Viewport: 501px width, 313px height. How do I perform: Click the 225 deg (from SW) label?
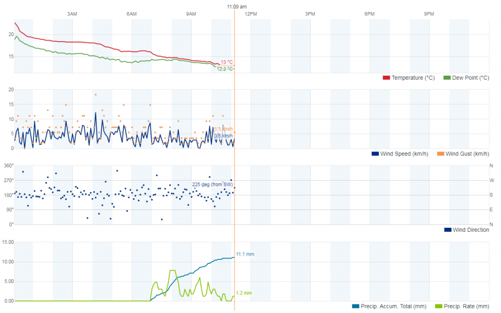point(212,185)
